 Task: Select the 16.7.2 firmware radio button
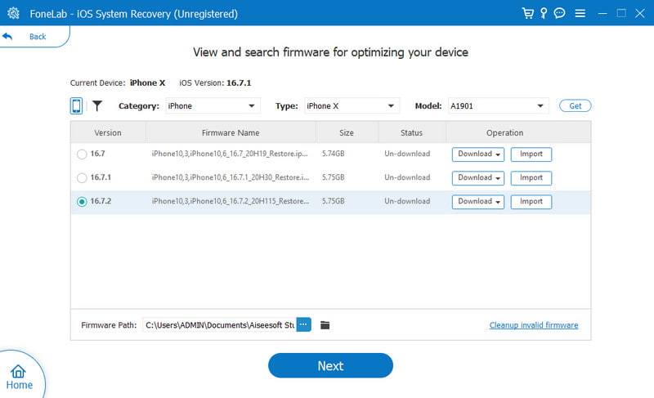coord(82,202)
